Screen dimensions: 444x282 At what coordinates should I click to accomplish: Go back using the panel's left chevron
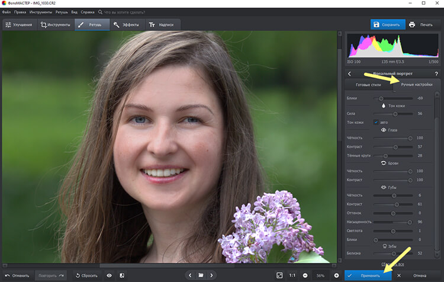pos(349,73)
